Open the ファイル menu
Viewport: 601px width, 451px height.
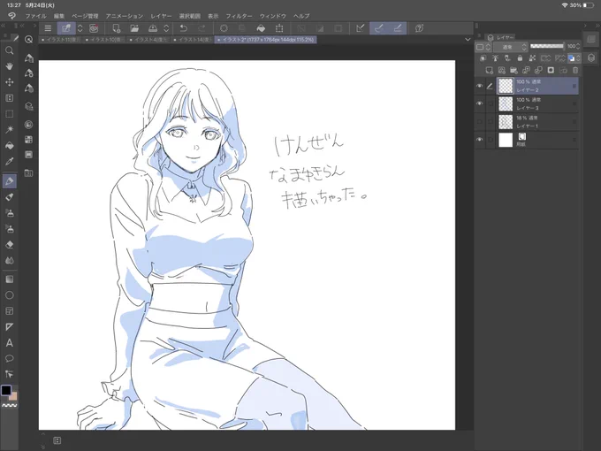35,16
